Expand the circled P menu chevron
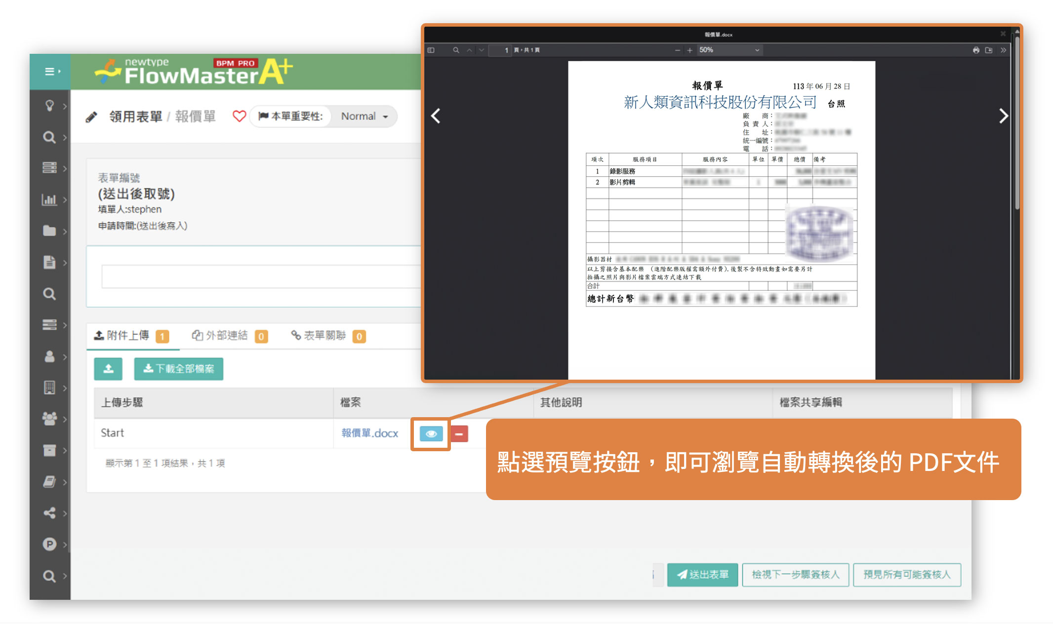Image resolution: width=1053 pixels, height=624 pixels. pos(65,545)
